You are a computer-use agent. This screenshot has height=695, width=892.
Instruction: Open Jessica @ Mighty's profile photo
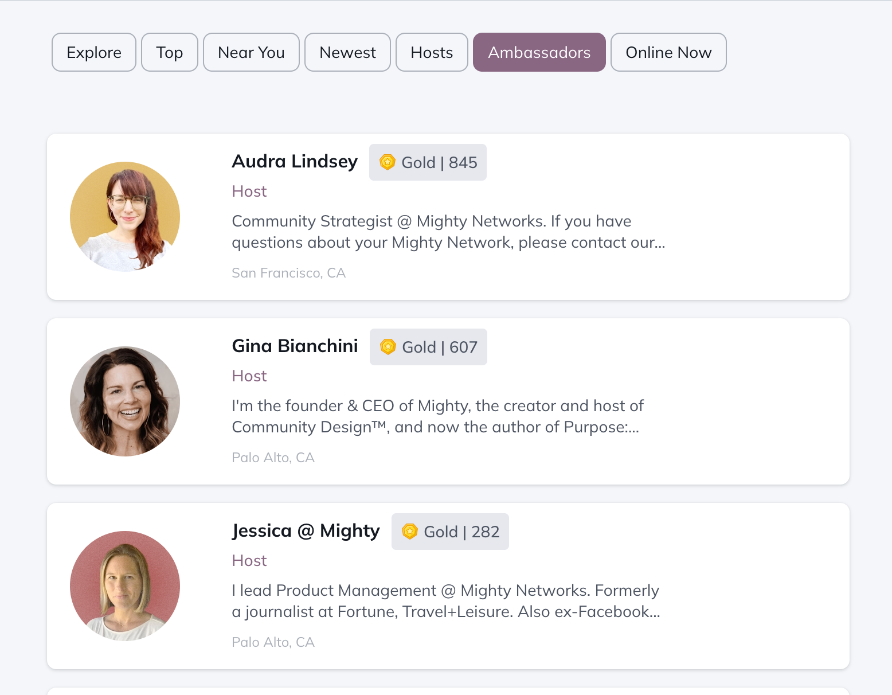125,586
